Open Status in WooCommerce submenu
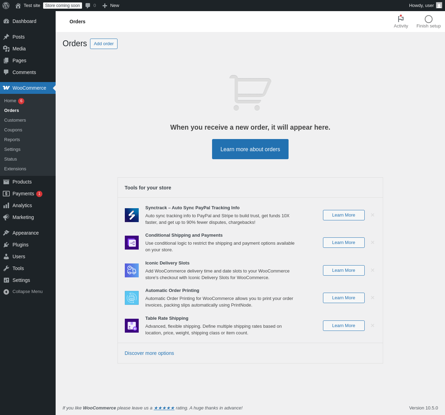The width and height of the screenshot is (445, 415). tap(10, 159)
